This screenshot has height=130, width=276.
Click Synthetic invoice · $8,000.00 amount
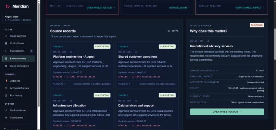tap(132, 121)
